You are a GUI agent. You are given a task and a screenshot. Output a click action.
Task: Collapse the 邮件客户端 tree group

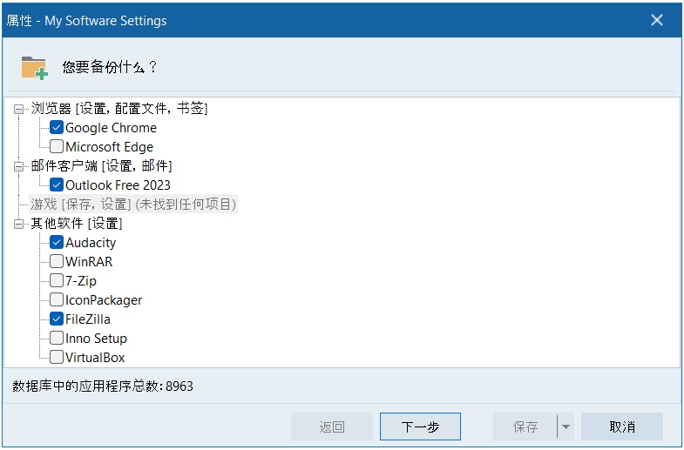[19, 166]
